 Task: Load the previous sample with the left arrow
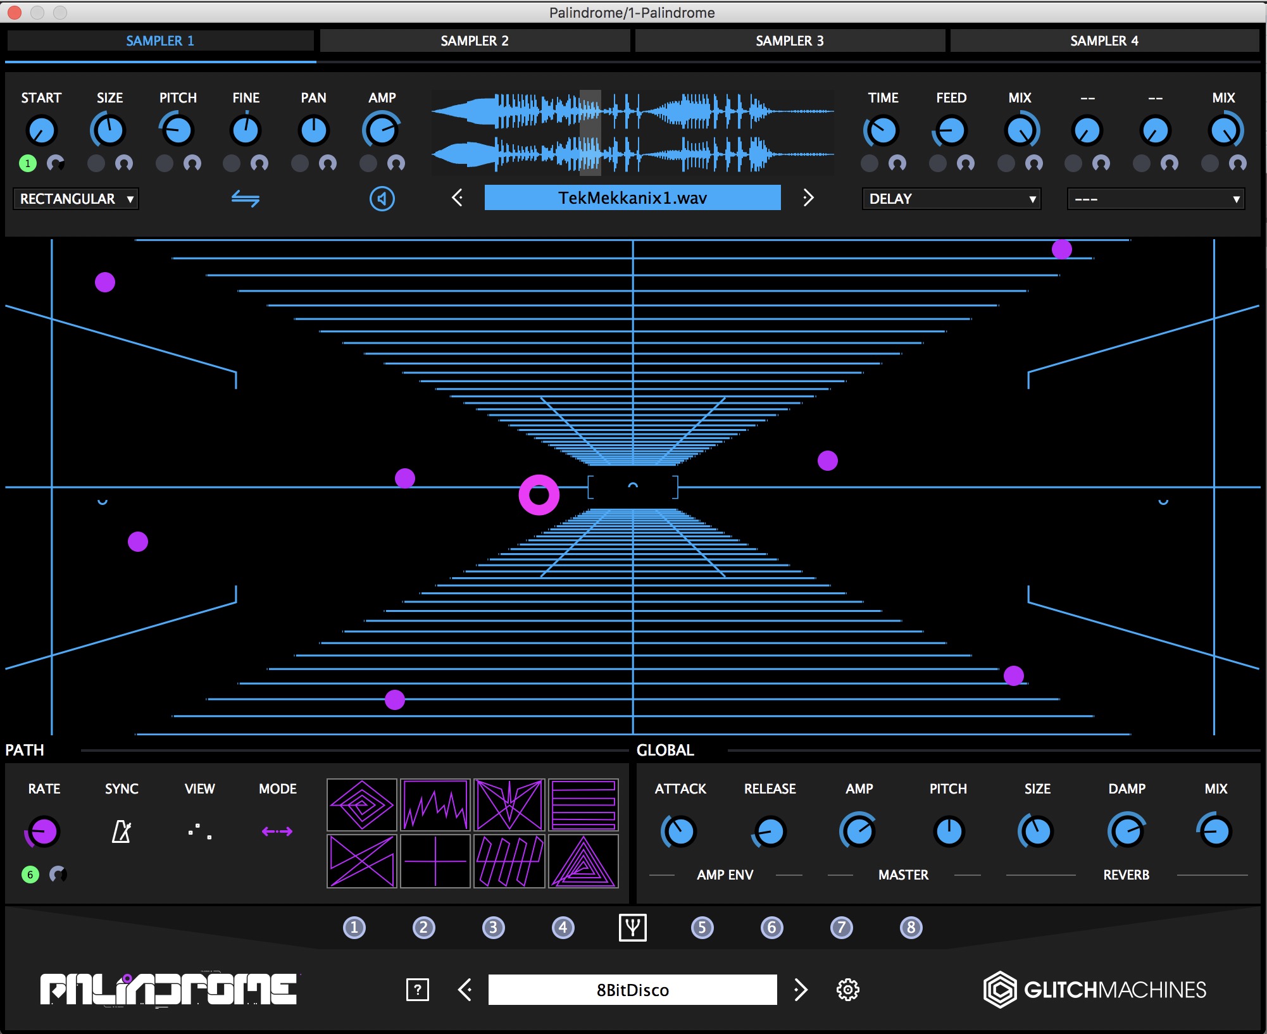(x=458, y=198)
